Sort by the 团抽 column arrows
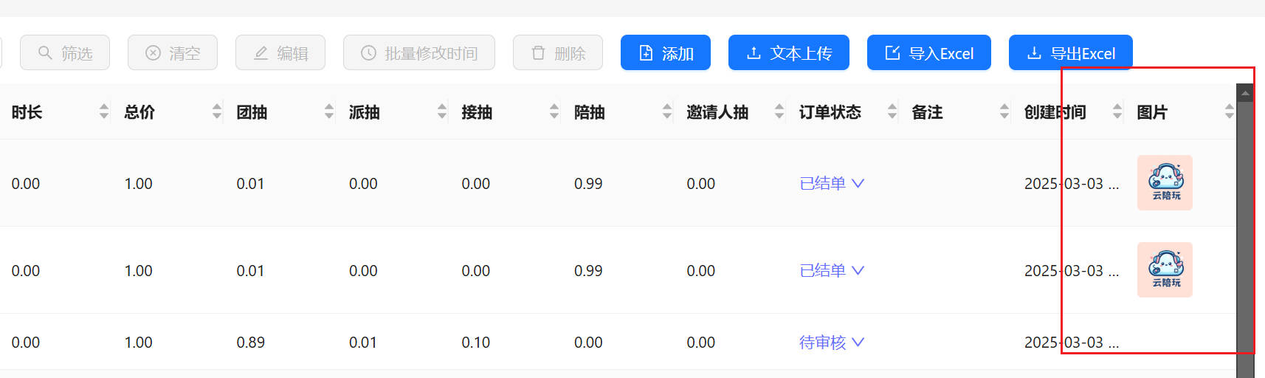The width and height of the screenshot is (1265, 378). point(329,111)
